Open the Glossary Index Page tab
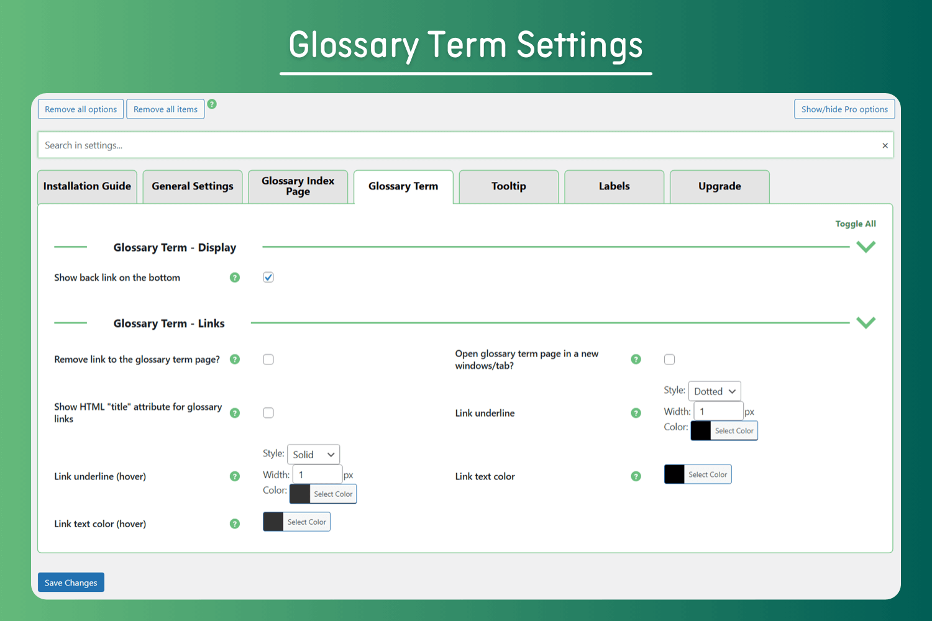The image size is (932, 621). [x=298, y=186]
